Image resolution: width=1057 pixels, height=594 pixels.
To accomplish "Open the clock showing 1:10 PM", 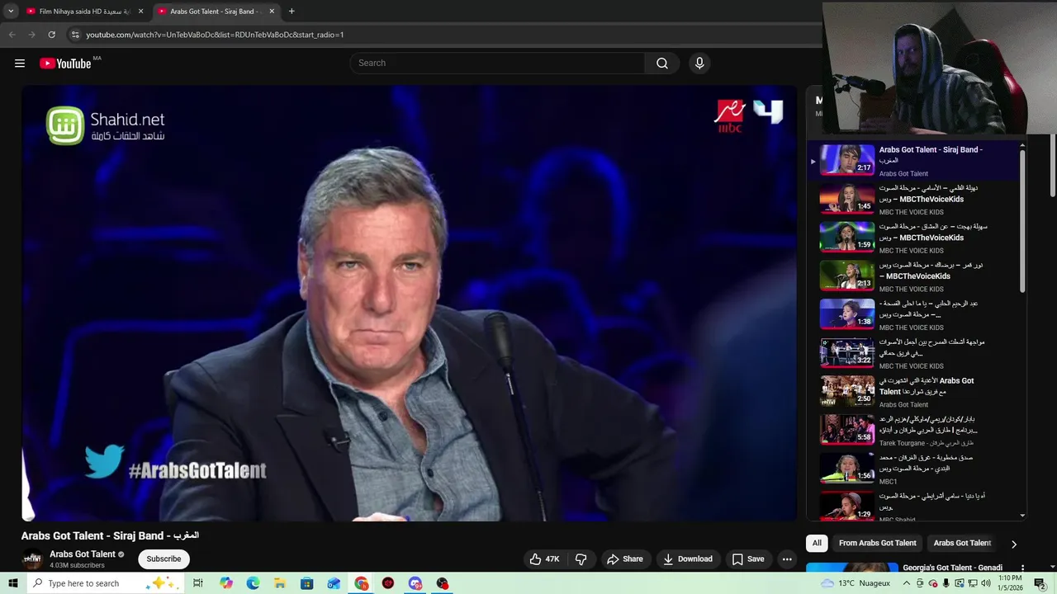I will 1010,583.
